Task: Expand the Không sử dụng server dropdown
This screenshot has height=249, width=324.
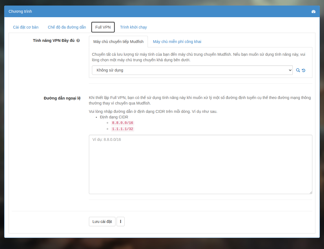Action: 192,70
